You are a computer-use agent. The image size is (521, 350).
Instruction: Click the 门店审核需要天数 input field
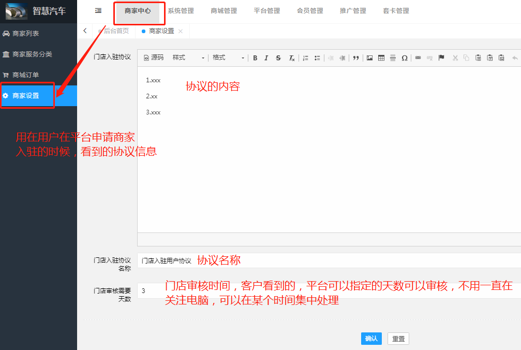click(x=329, y=291)
